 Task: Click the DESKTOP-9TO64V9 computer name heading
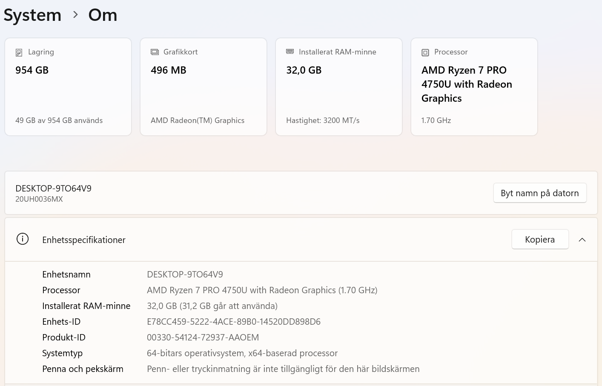tap(53, 189)
